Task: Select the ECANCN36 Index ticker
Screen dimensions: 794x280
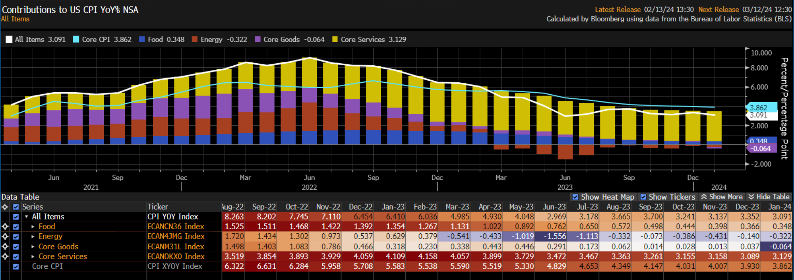Action: 176,227
